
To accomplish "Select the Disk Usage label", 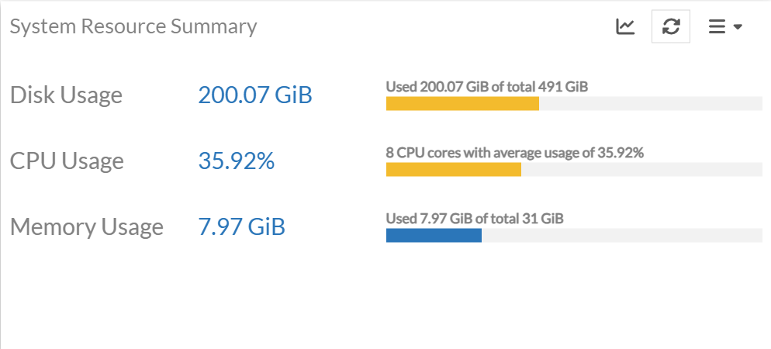I will point(66,95).
